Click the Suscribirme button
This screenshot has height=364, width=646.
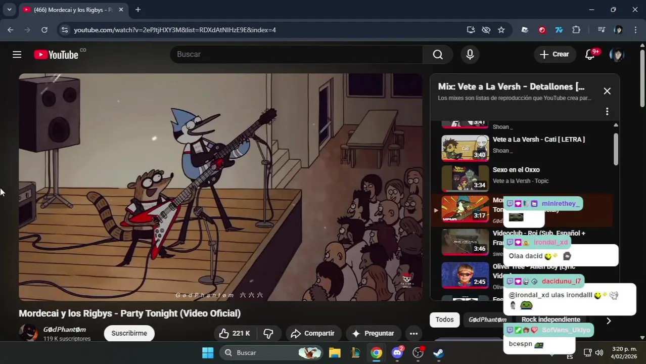click(129, 333)
